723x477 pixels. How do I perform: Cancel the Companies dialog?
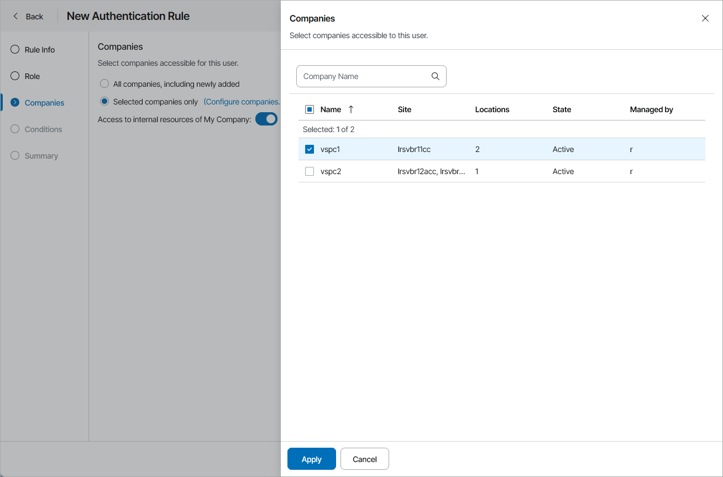tap(364, 459)
